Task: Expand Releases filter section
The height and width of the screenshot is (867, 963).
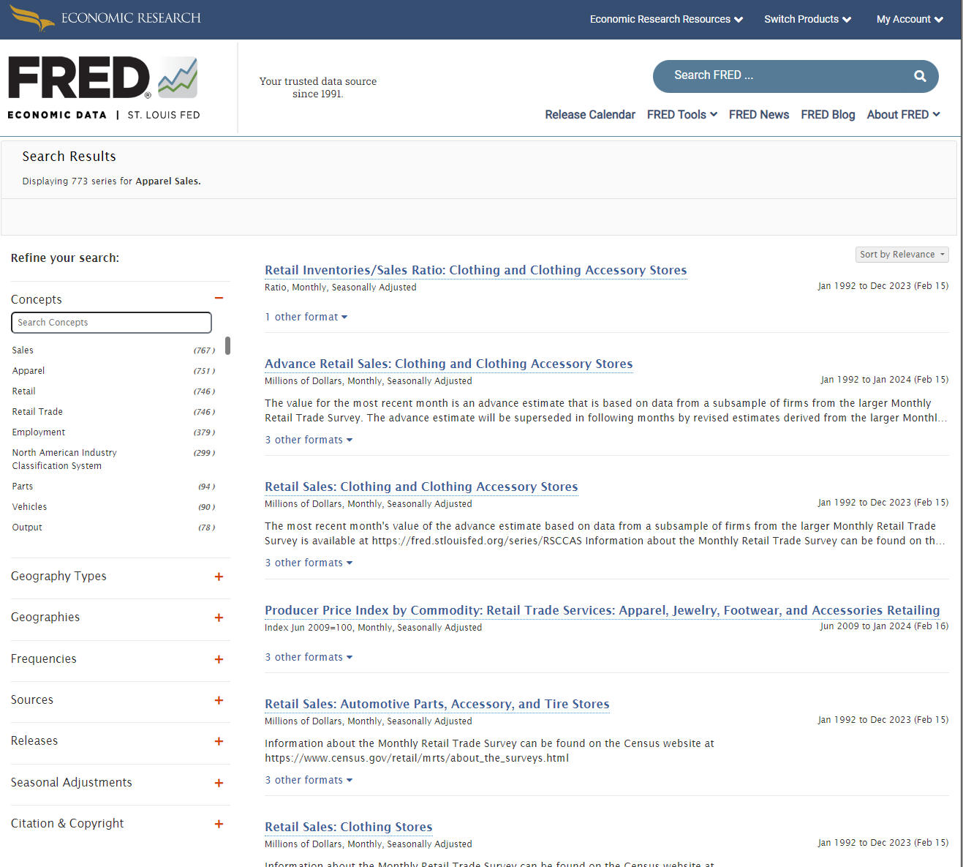Action: coord(219,741)
